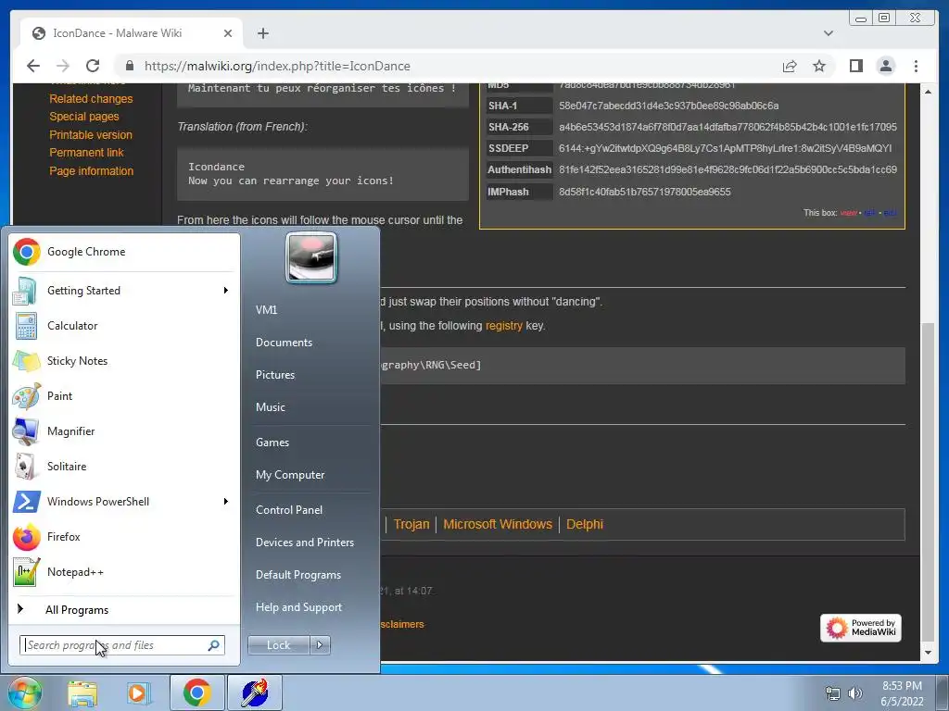Start Solitaire game
This screenshot has height=711, width=949.
123,467
